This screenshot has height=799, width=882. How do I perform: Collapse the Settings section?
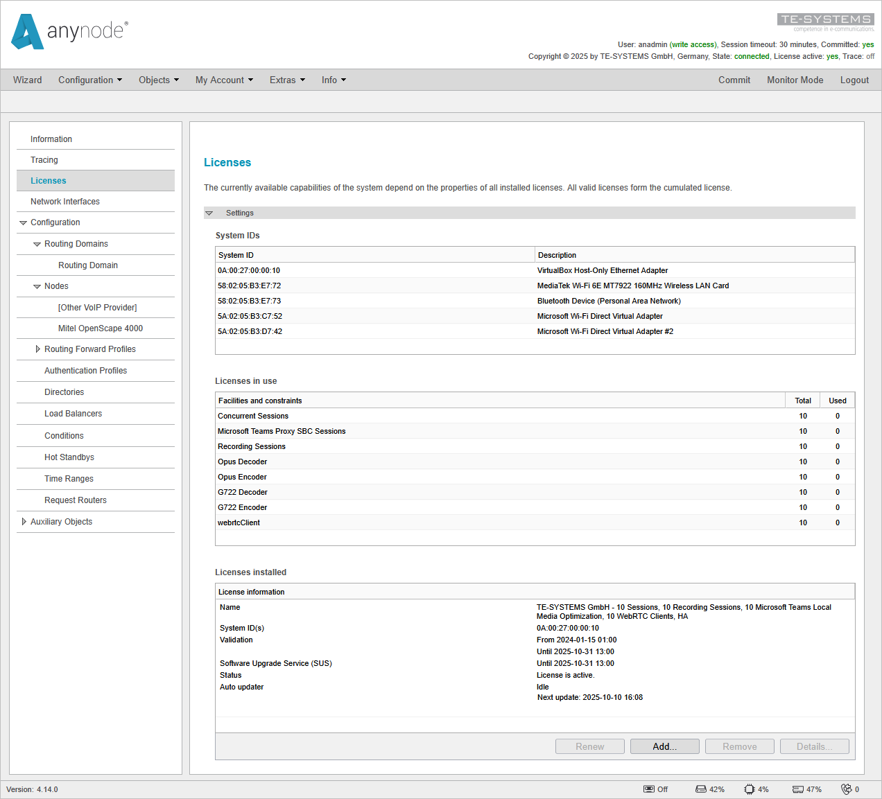pyautogui.click(x=209, y=213)
